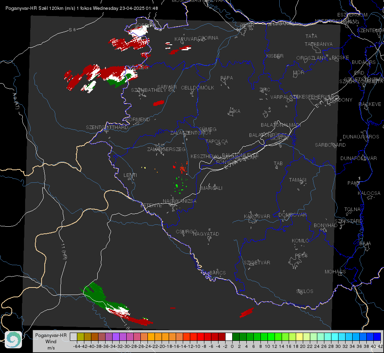This screenshot has width=384, height=353.
Task: Click the SARBOGARD city label
Action: pos(330,145)
